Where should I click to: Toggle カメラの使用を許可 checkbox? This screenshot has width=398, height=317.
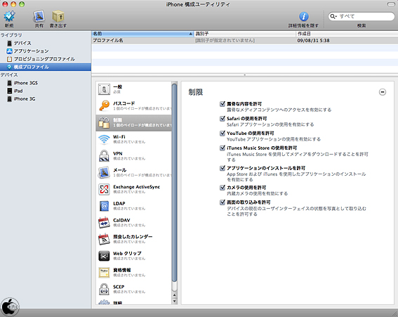[x=223, y=188]
